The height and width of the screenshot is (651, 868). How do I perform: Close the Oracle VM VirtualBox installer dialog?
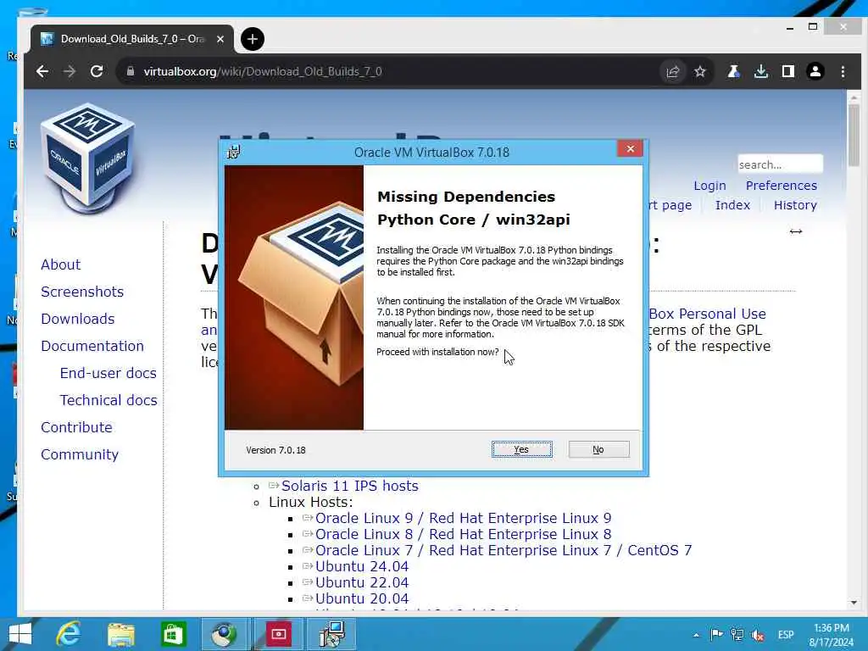pos(630,149)
